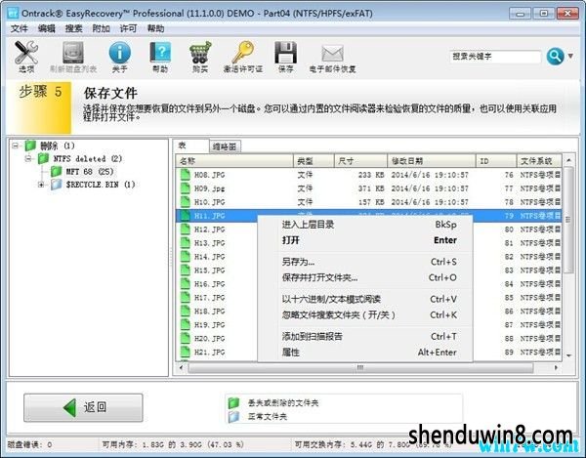
Task: Click the H12.JPG file icon
Action: (x=185, y=229)
